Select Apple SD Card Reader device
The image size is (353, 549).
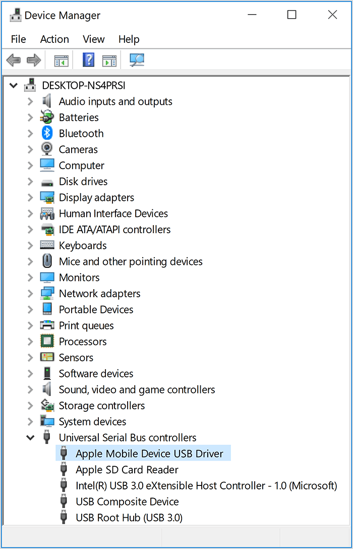[x=127, y=470]
